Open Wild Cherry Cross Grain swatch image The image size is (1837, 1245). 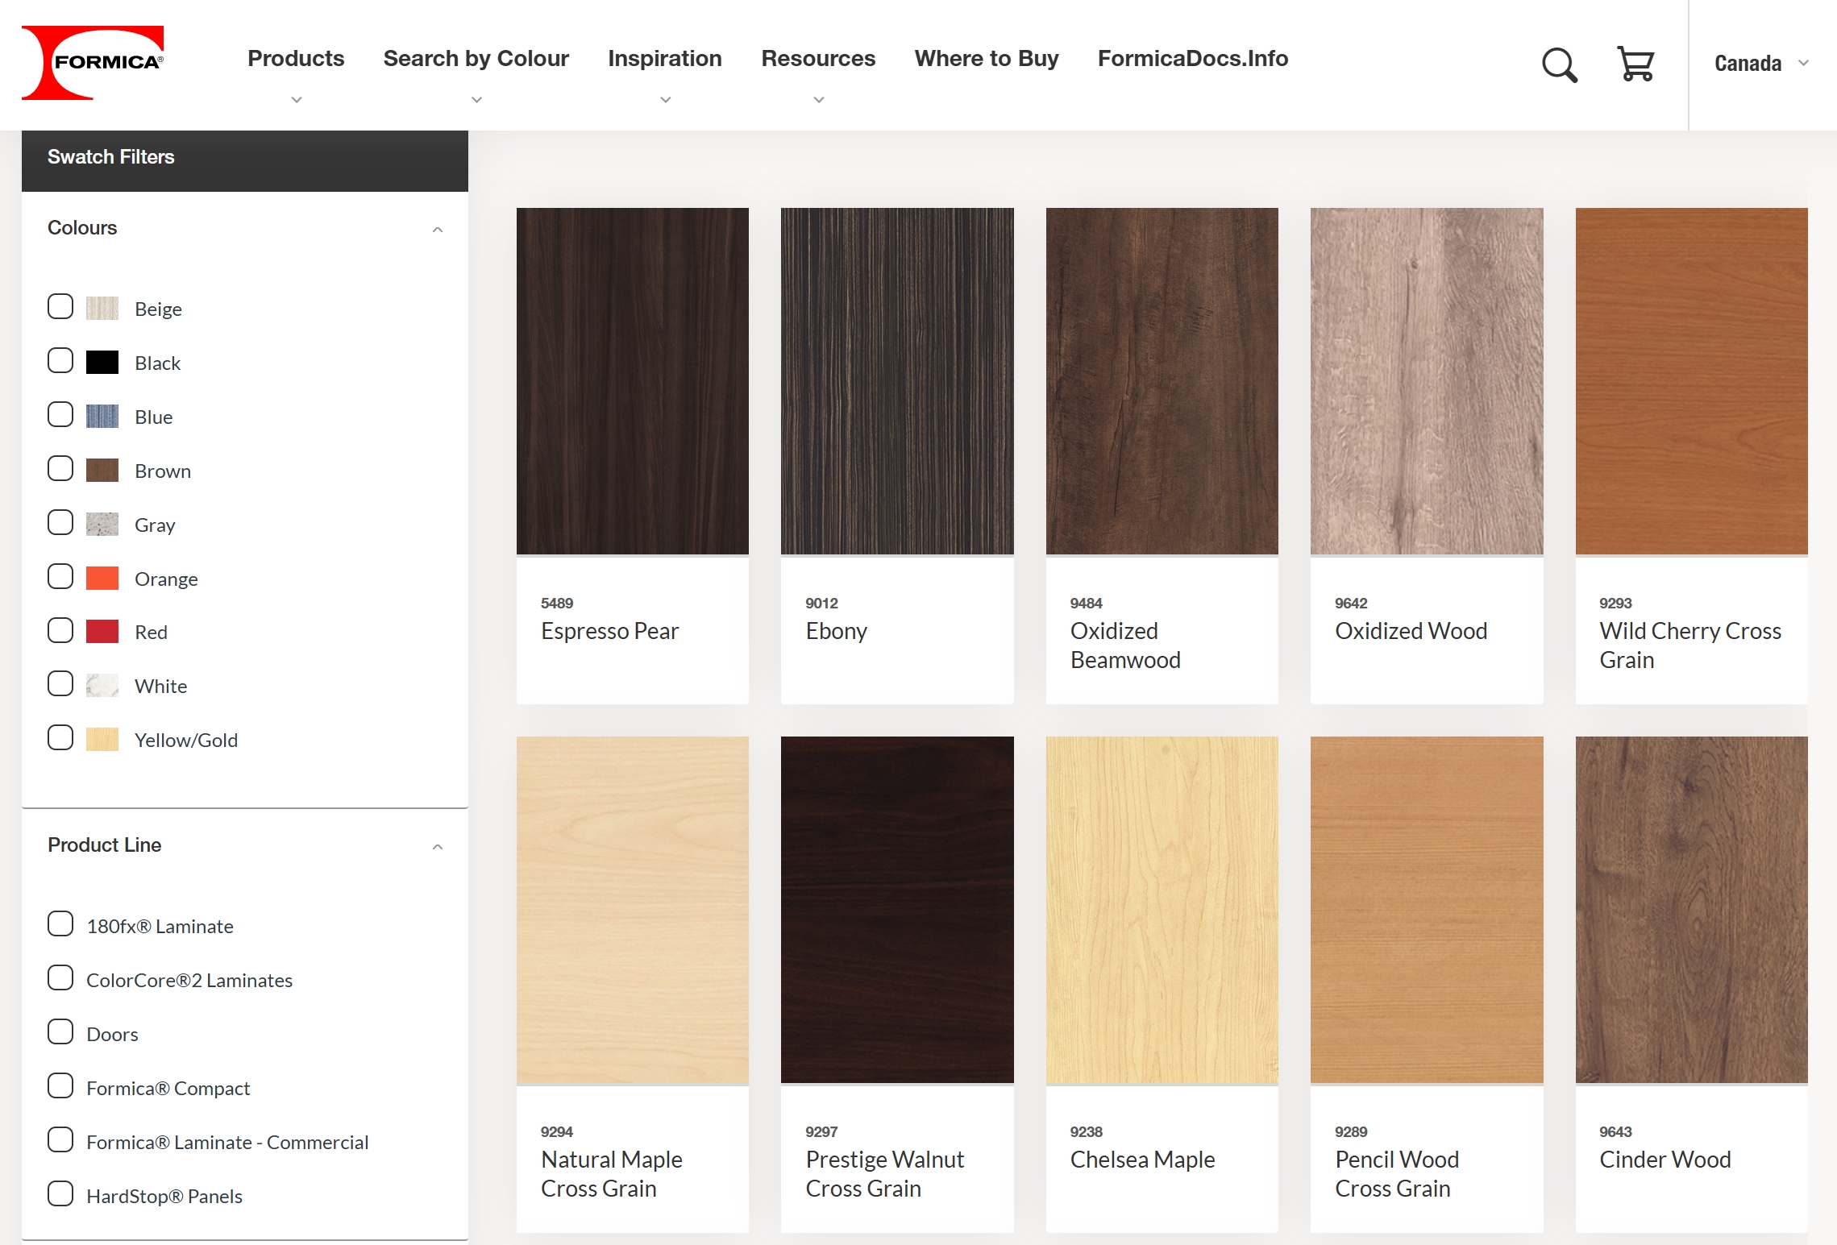1692,381
